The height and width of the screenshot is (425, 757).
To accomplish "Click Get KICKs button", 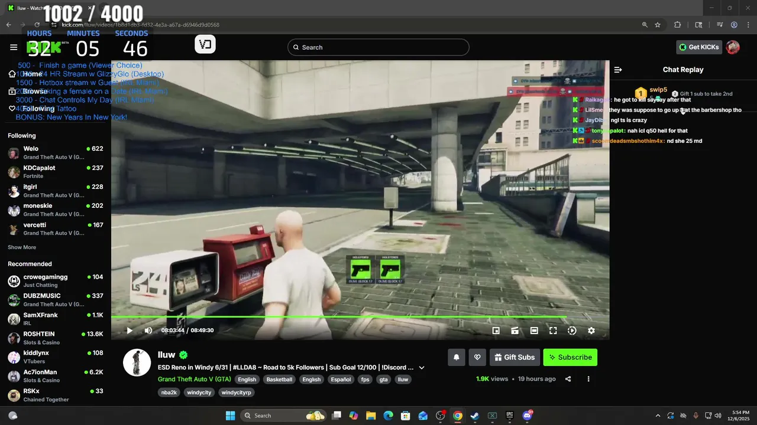I will pyautogui.click(x=699, y=47).
